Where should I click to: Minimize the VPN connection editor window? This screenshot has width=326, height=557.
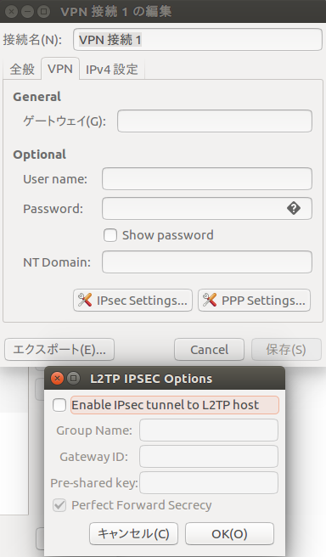pyautogui.click(x=27, y=11)
